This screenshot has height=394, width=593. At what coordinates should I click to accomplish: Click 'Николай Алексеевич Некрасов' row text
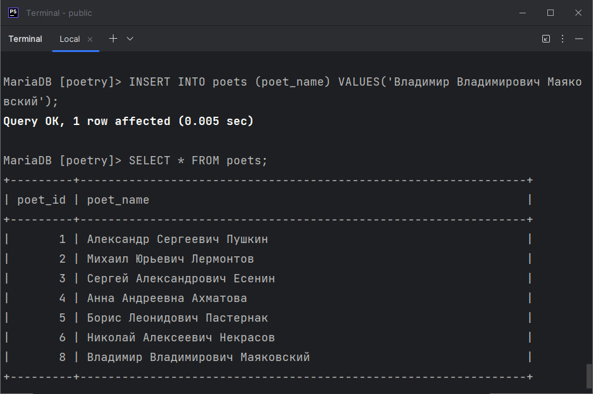(x=181, y=338)
